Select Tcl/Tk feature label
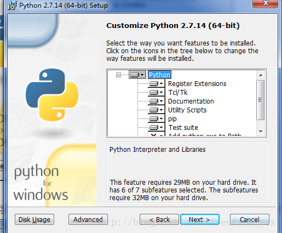The image size is (282, 233). point(178,93)
